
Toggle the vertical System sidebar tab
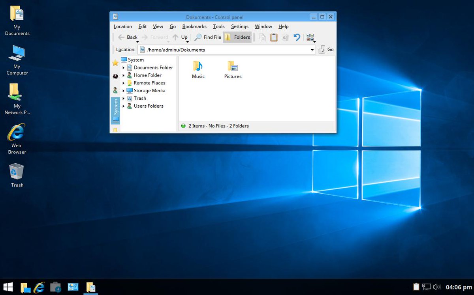(x=115, y=110)
